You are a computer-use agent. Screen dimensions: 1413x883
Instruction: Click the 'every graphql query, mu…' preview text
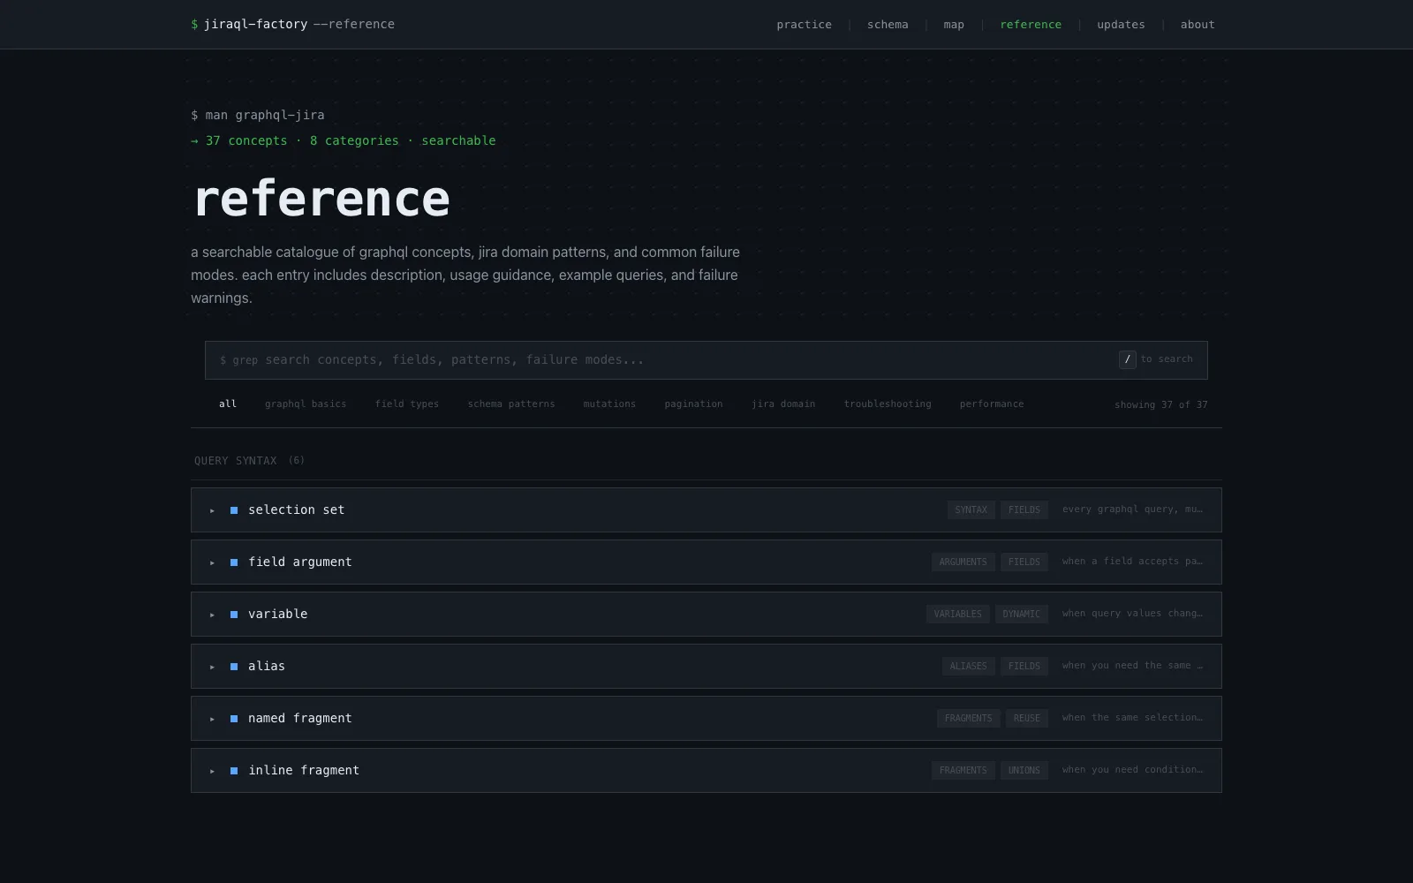1133,509
